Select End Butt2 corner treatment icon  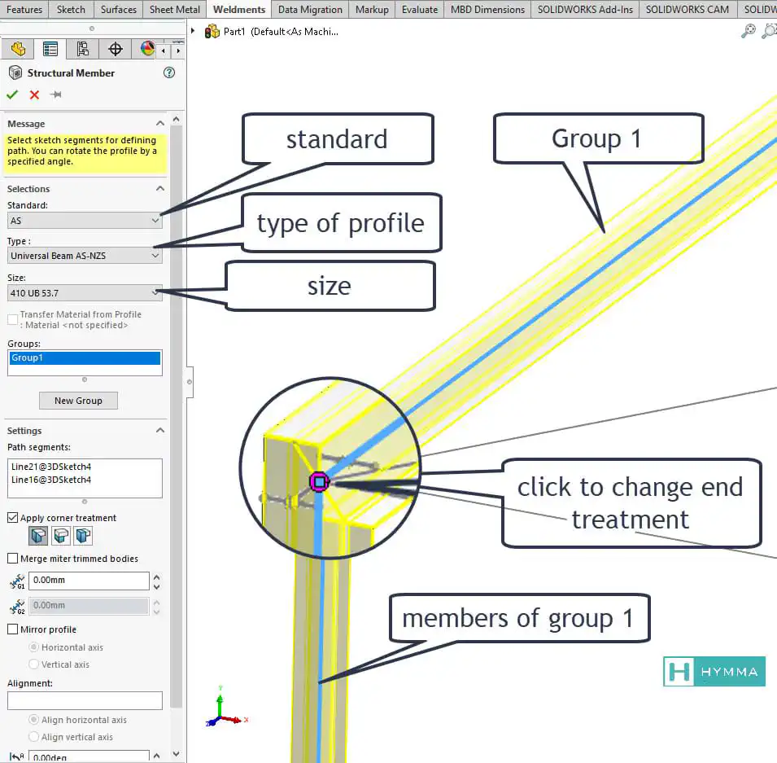tap(83, 536)
